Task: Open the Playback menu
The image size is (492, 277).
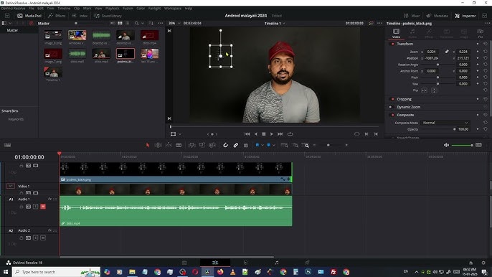Action: pyautogui.click(x=112, y=9)
